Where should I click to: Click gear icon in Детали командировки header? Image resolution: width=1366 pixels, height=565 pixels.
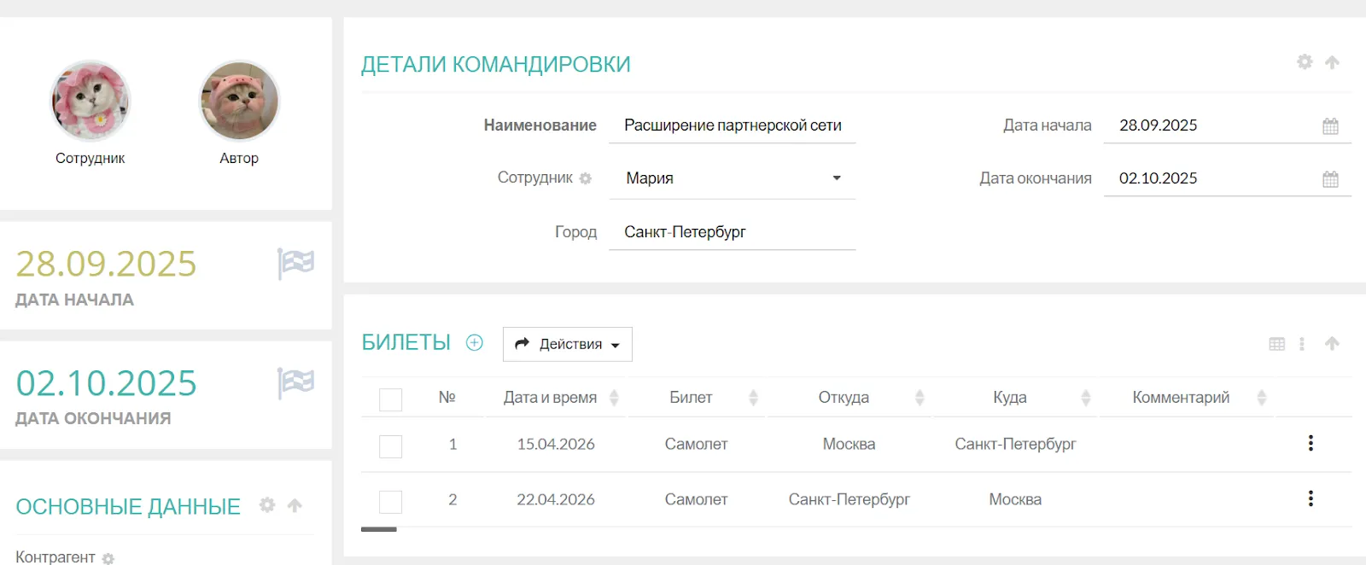1305,62
